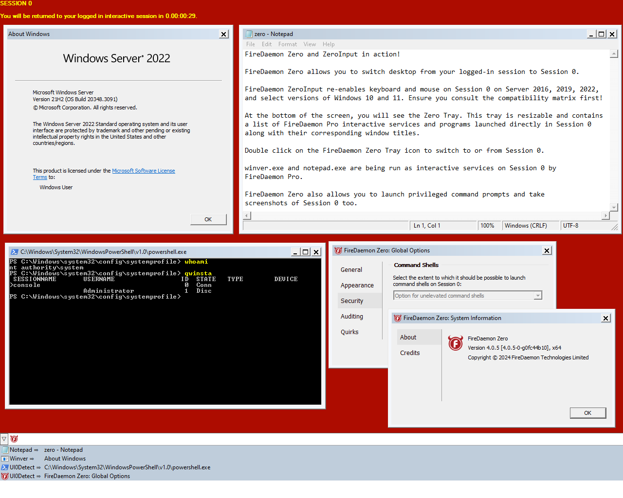
Task: Click the Global Options title bar FireDaemon icon
Action: pos(338,250)
